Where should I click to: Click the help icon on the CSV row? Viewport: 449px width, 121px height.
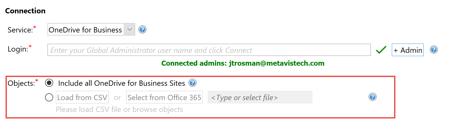click(x=372, y=97)
